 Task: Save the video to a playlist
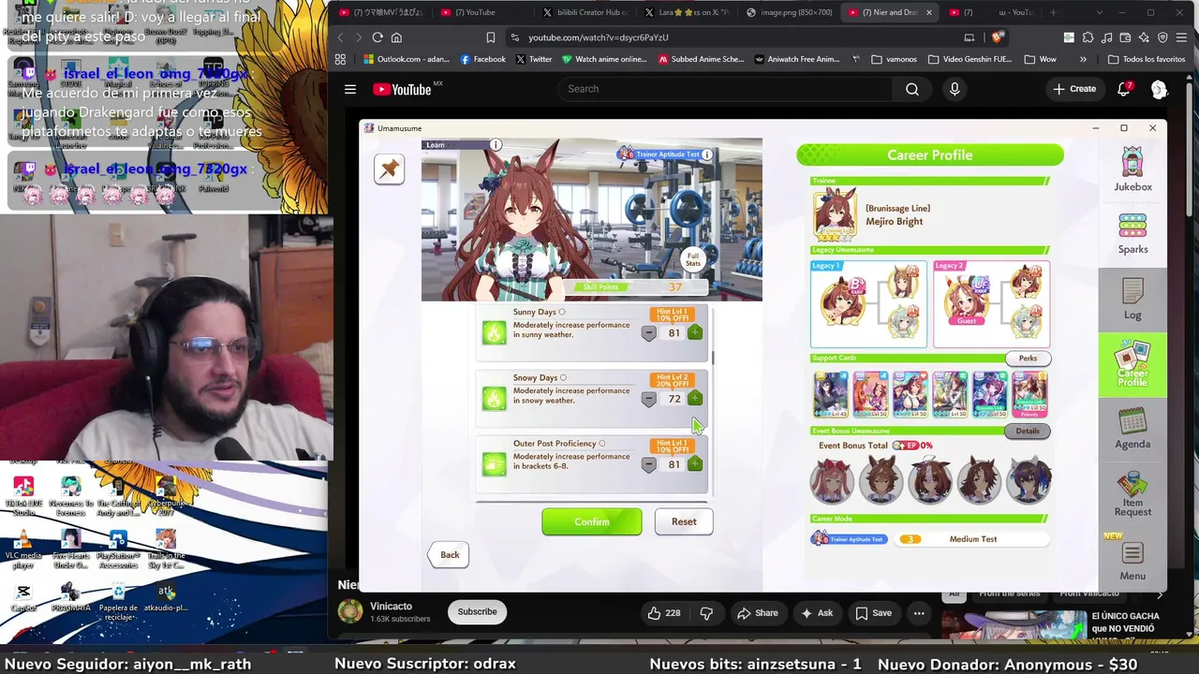(x=873, y=613)
